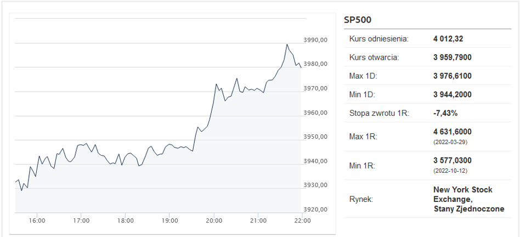This screenshot has height=237, width=520.
Task: Click the 21:00 time axis label
Action: pyautogui.click(x=258, y=221)
